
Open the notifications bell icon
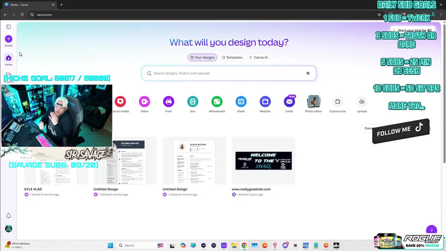[8, 216]
